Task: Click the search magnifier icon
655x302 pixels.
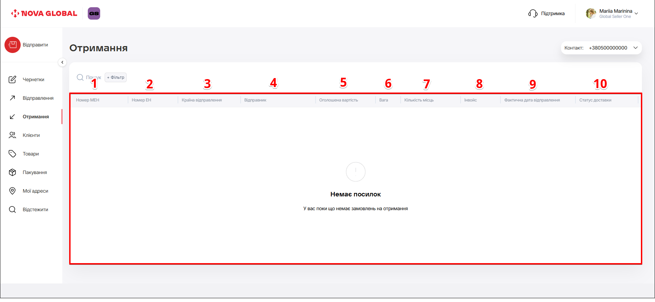Action: click(80, 77)
